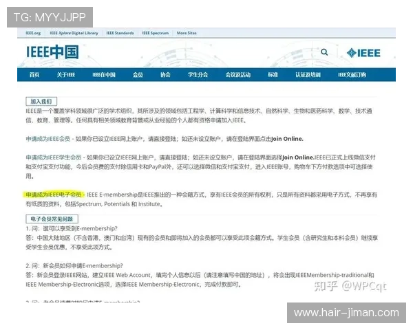Image resolution: width=413 pixels, height=330 pixels.
Task: Click the 申请成为IEEE会员 link
Action: point(48,139)
